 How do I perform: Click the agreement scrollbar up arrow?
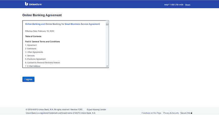pos(107,22)
